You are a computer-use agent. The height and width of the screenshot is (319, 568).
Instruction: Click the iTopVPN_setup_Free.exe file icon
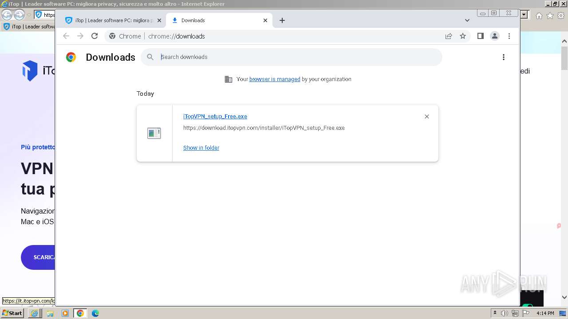tap(154, 133)
